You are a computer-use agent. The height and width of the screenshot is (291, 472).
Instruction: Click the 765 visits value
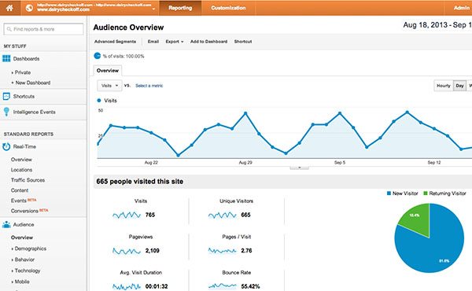point(150,215)
